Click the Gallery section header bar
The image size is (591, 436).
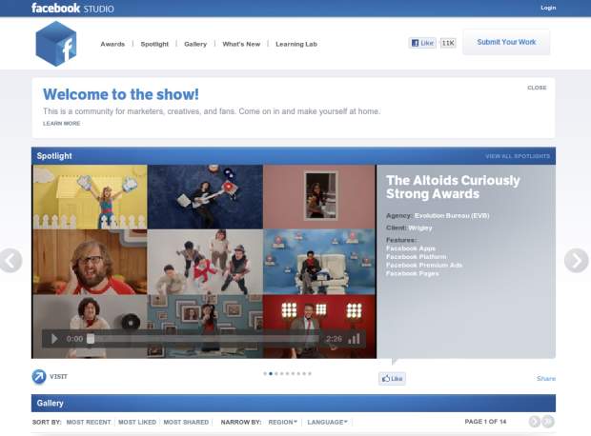click(294, 404)
